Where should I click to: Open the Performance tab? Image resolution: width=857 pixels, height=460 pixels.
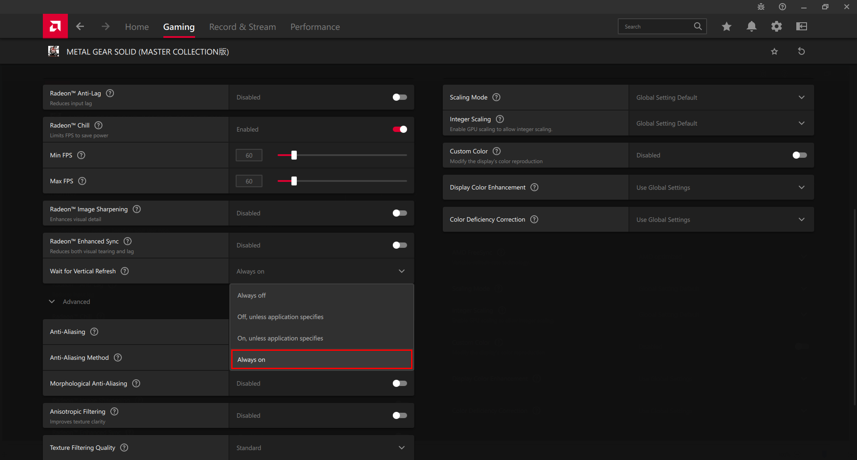(x=315, y=27)
